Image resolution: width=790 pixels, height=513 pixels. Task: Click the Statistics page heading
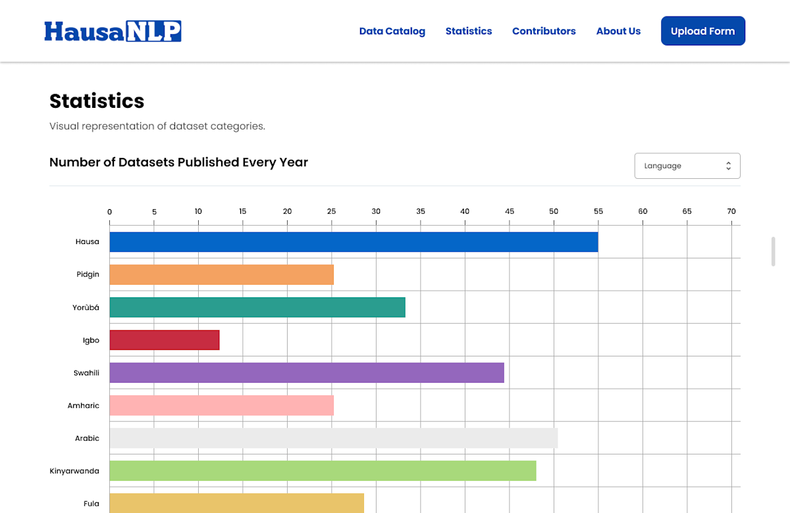(97, 101)
